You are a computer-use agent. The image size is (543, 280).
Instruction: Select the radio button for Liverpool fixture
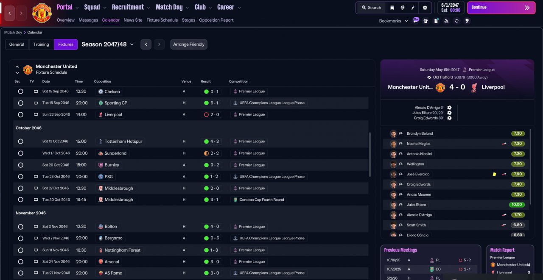coord(20,114)
